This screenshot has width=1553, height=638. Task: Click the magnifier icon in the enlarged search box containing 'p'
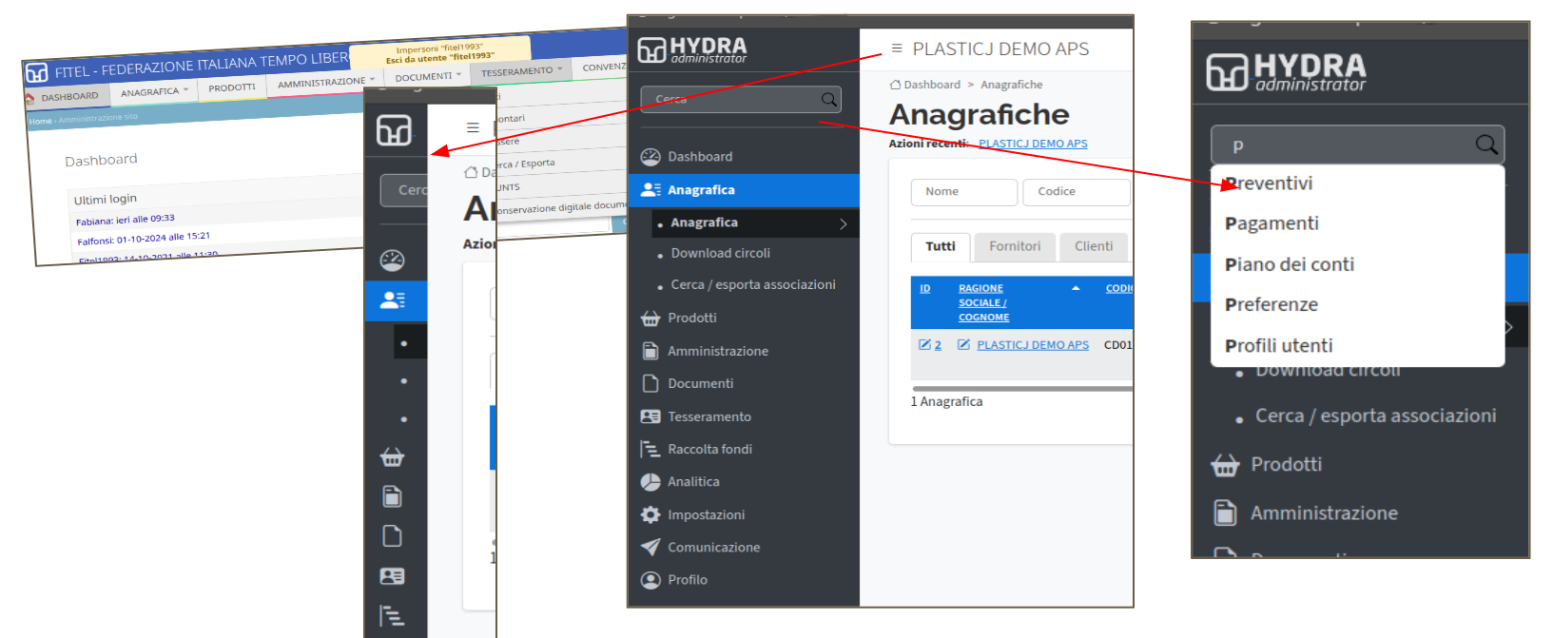point(1486,145)
